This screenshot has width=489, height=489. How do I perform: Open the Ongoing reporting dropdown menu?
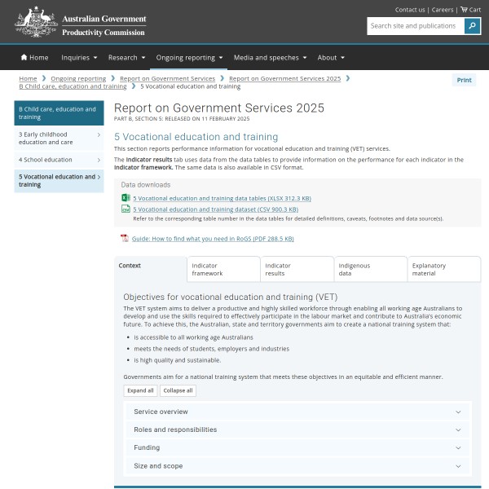pyautogui.click(x=190, y=58)
